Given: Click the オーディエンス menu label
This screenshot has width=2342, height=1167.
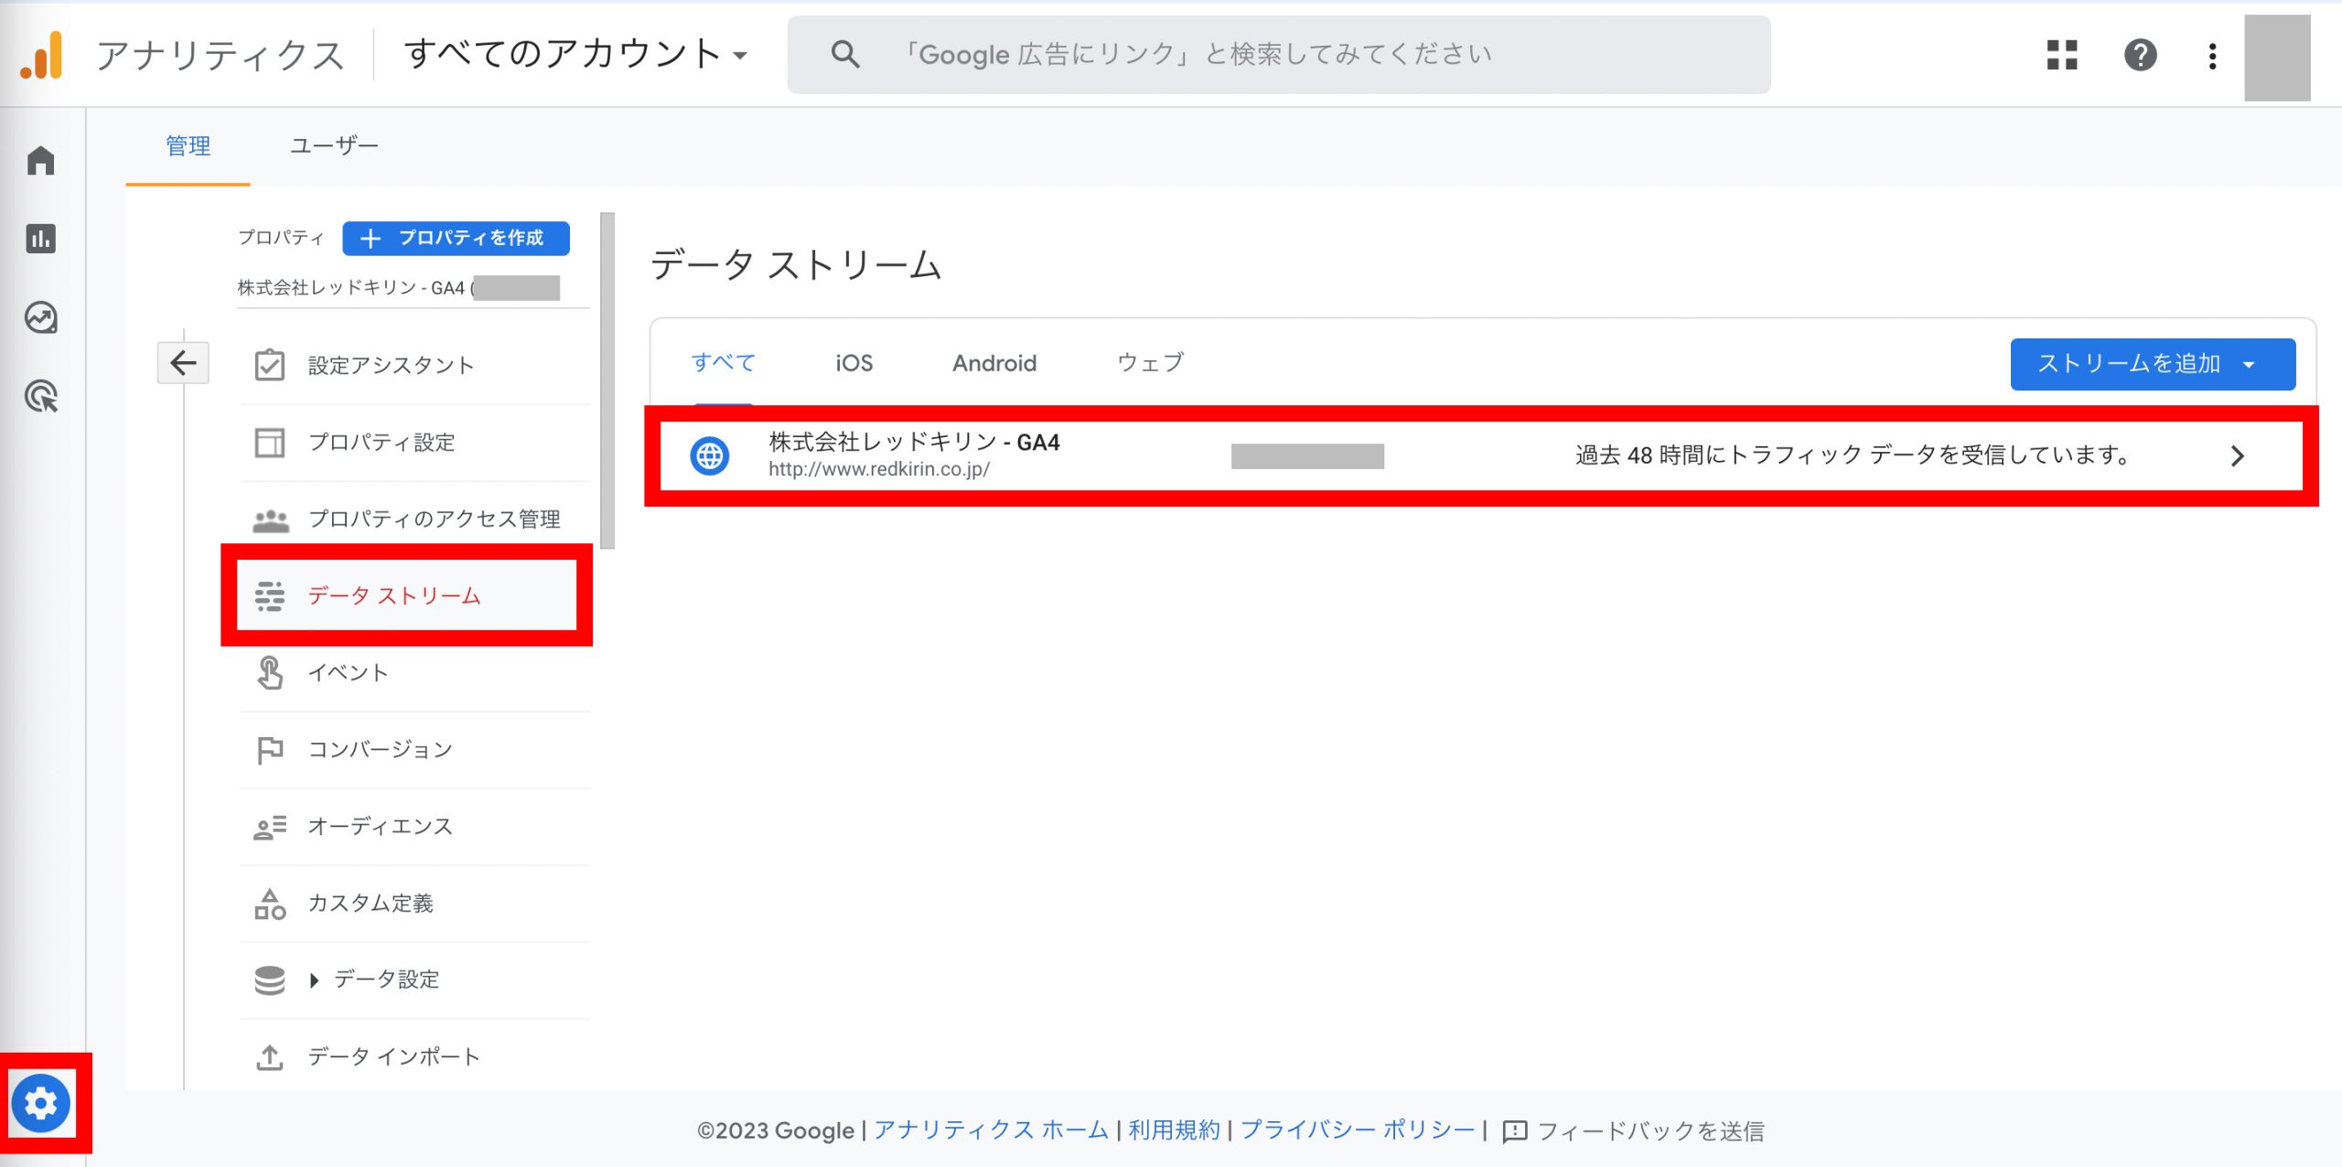Looking at the screenshot, I should (x=380, y=827).
